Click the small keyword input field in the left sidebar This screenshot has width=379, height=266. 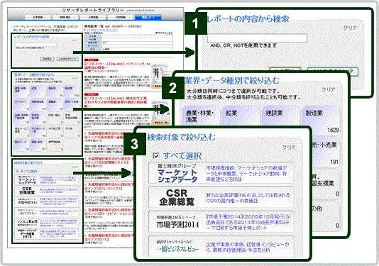pos(35,45)
